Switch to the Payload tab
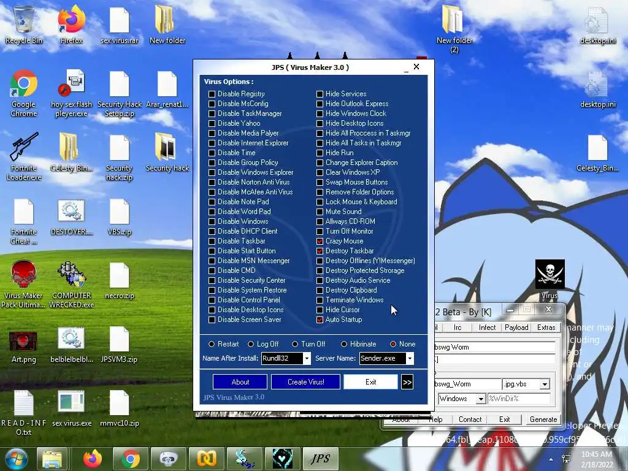The height and width of the screenshot is (471, 628). tap(516, 327)
